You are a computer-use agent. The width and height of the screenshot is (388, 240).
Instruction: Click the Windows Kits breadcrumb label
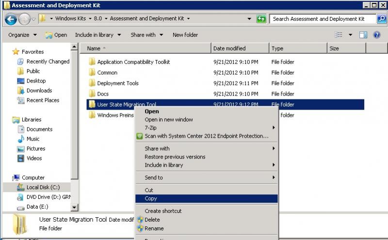click(70, 18)
